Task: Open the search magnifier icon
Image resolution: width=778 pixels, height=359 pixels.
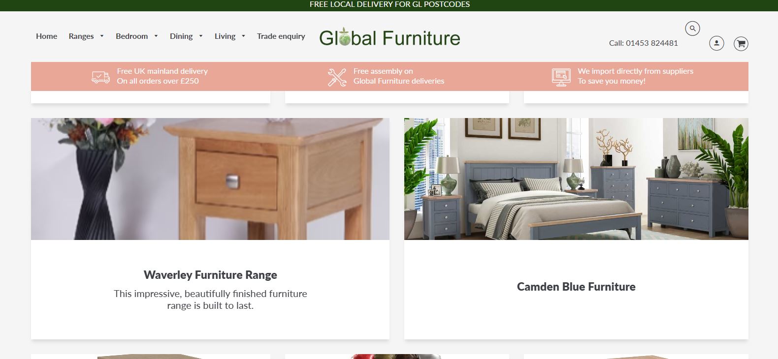Action: click(692, 29)
